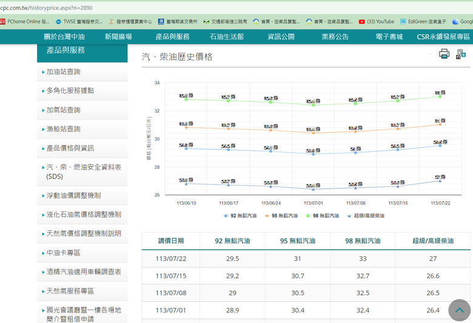
Task: Open the PChome Online bookmark
Action: [25, 22]
